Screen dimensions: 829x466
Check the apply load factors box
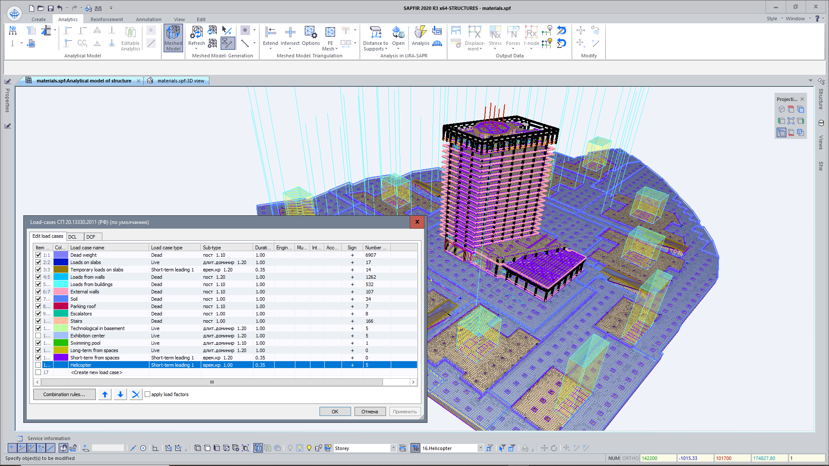coord(148,394)
